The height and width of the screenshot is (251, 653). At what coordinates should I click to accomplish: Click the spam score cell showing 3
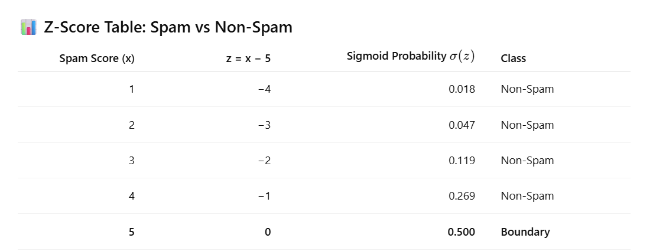coord(132,161)
